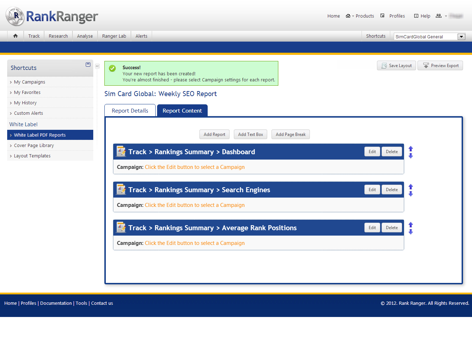Click Contact us in the footer

(102, 303)
